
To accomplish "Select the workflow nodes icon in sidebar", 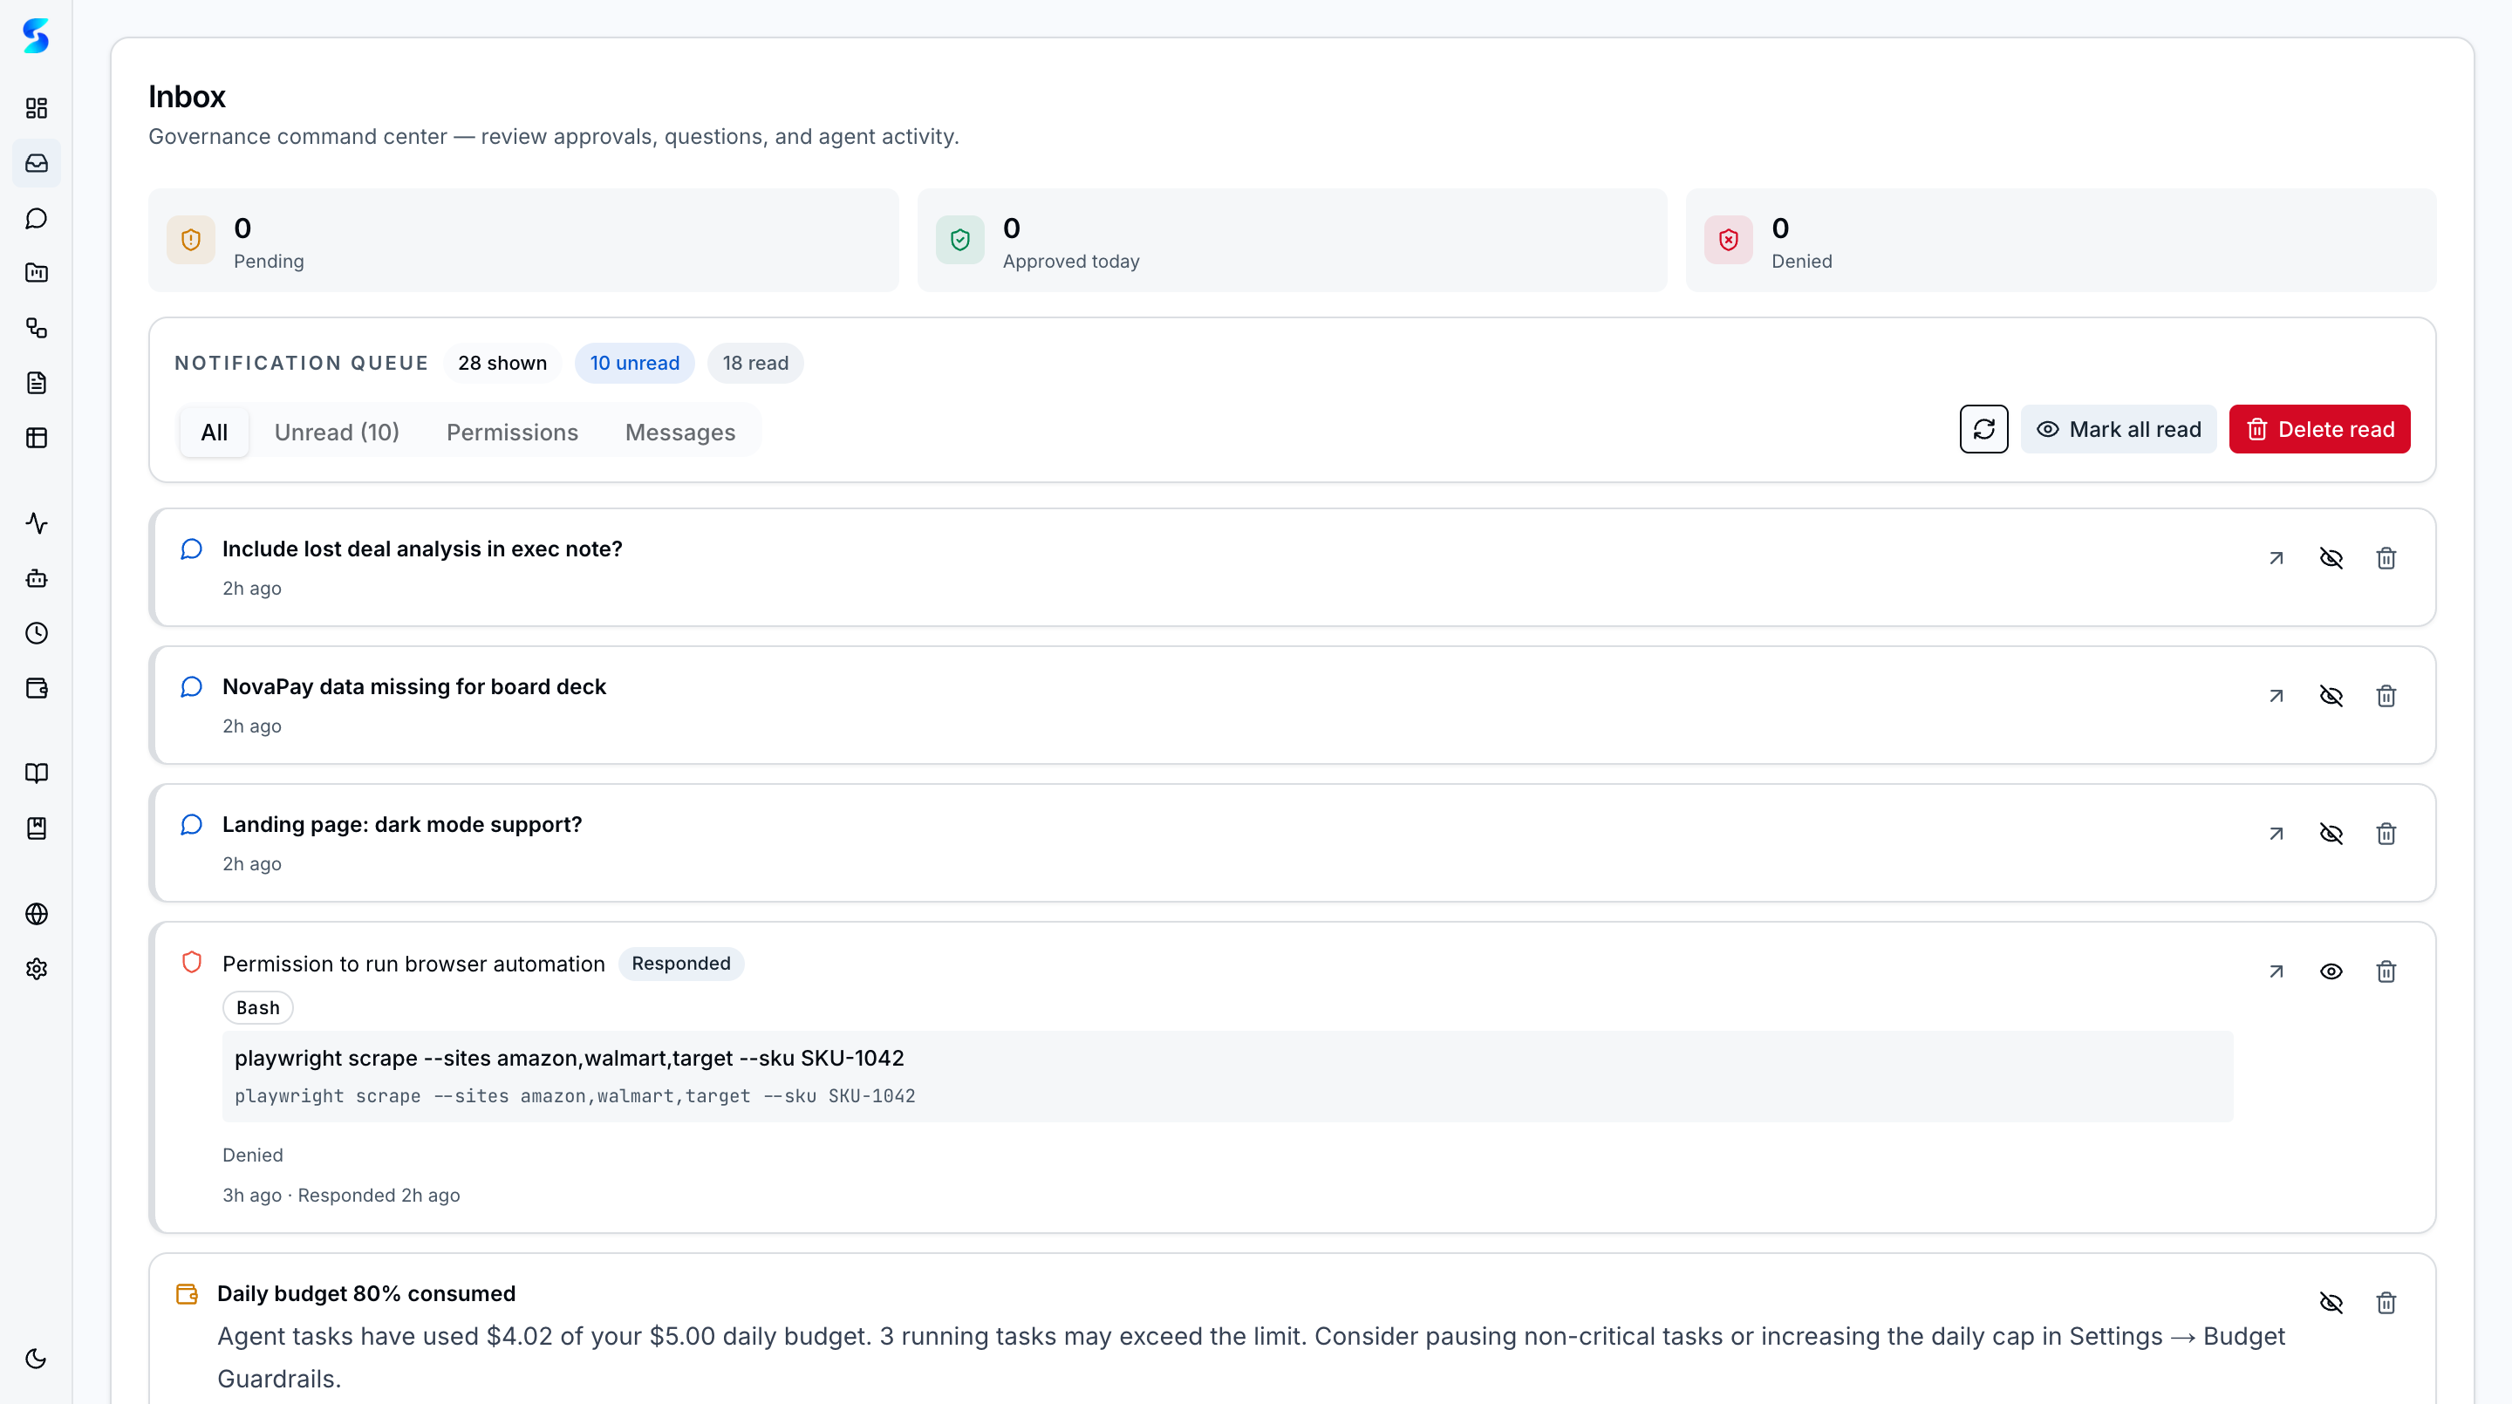I will click(36, 329).
